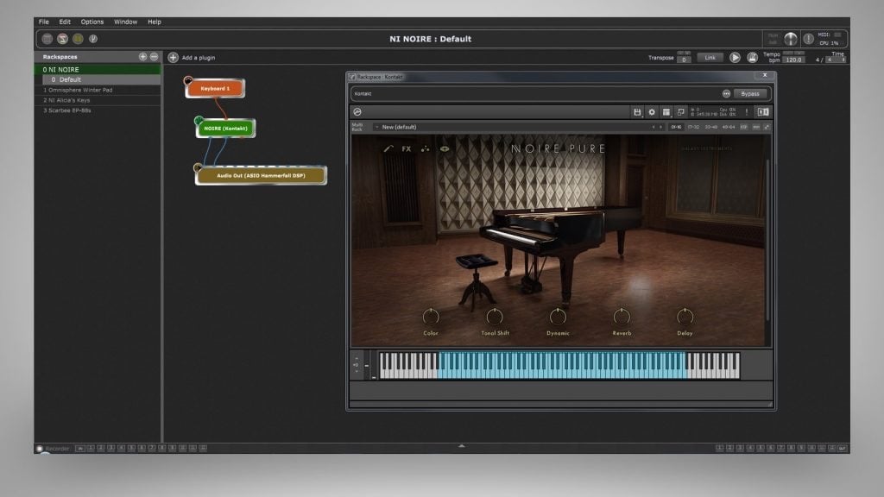The height and width of the screenshot is (497, 884).
Task: Click the KSP button in multi rack bar
Action: pos(743,128)
